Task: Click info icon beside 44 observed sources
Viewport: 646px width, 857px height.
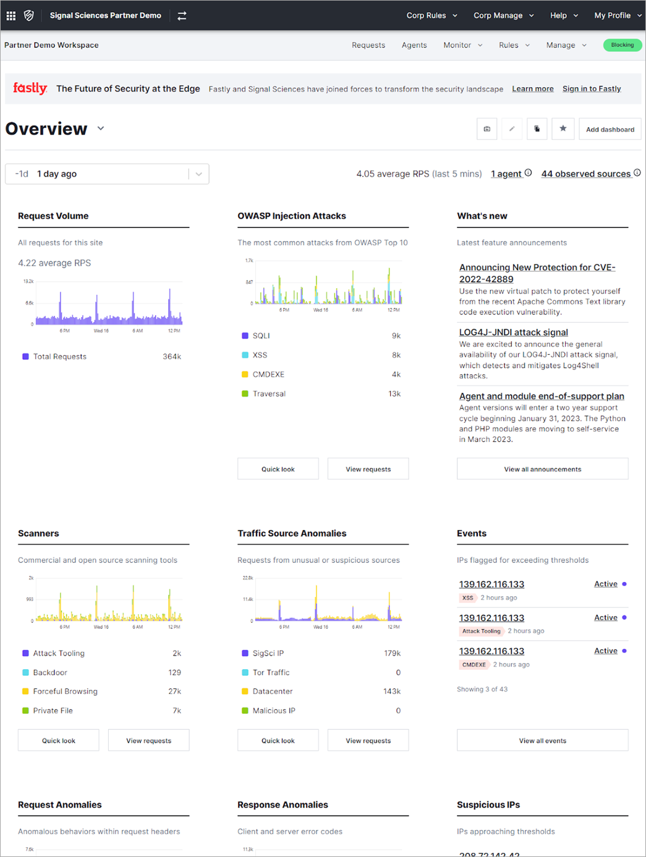Action: [637, 173]
